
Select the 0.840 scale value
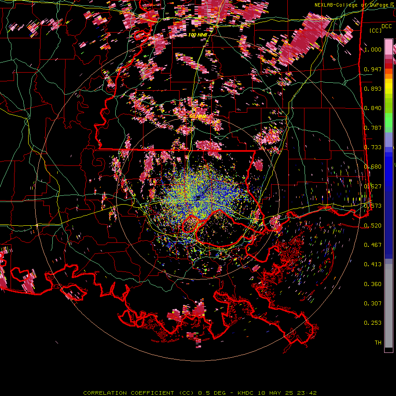click(x=373, y=108)
